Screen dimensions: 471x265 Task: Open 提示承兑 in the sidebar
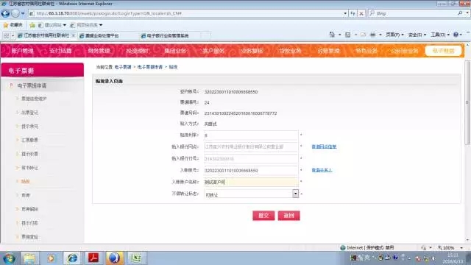pos(29,126)
